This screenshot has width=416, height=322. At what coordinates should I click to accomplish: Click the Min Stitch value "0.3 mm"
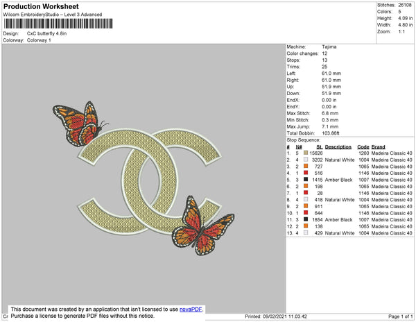pyautogui.click(x=330, y=120)
